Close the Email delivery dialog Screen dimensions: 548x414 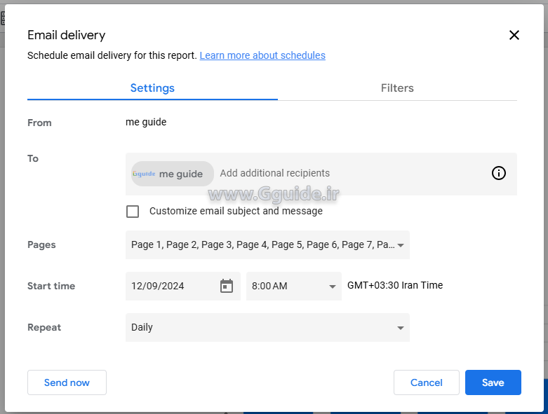point(514,35)
